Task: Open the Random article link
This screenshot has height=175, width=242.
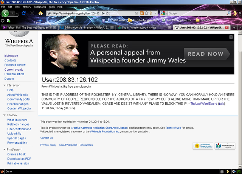Action: pyautogui.click(x=14, y=74)
